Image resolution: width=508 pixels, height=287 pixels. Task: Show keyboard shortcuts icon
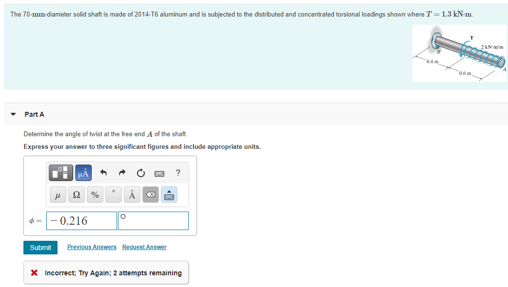point(159,174)
